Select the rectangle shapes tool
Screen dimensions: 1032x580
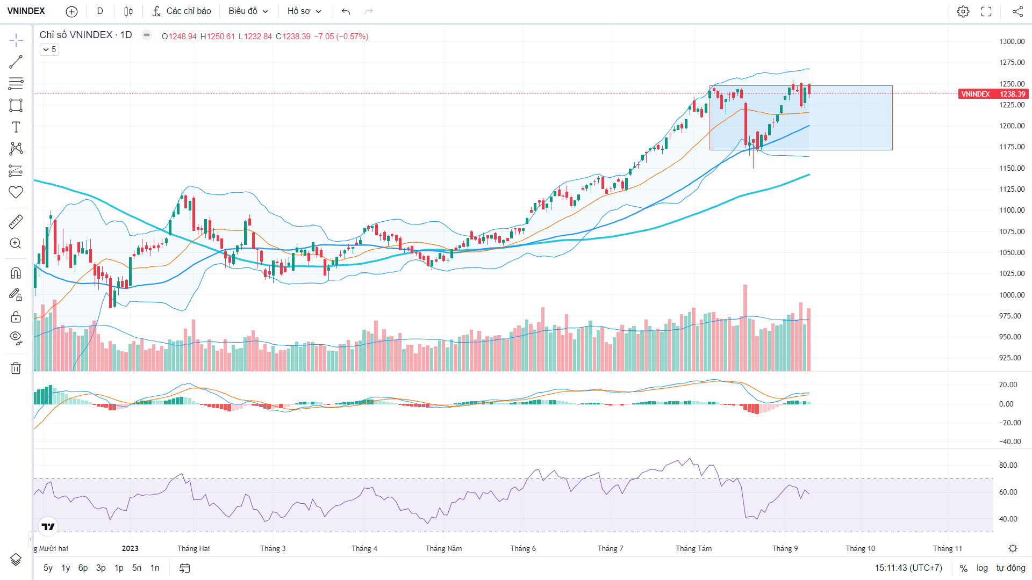(x=16, y=105)
